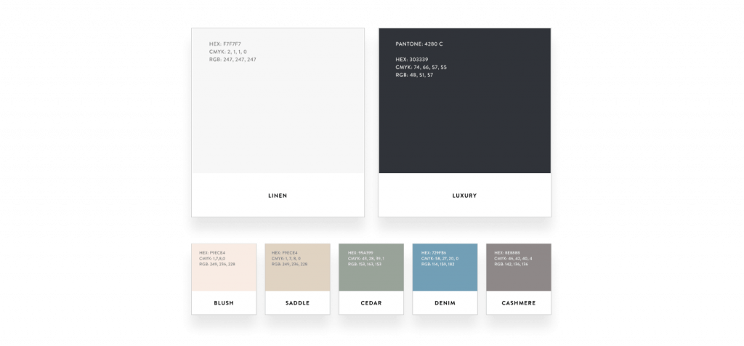
Task: Pick the Blush pink swatch
Action: 224,267
